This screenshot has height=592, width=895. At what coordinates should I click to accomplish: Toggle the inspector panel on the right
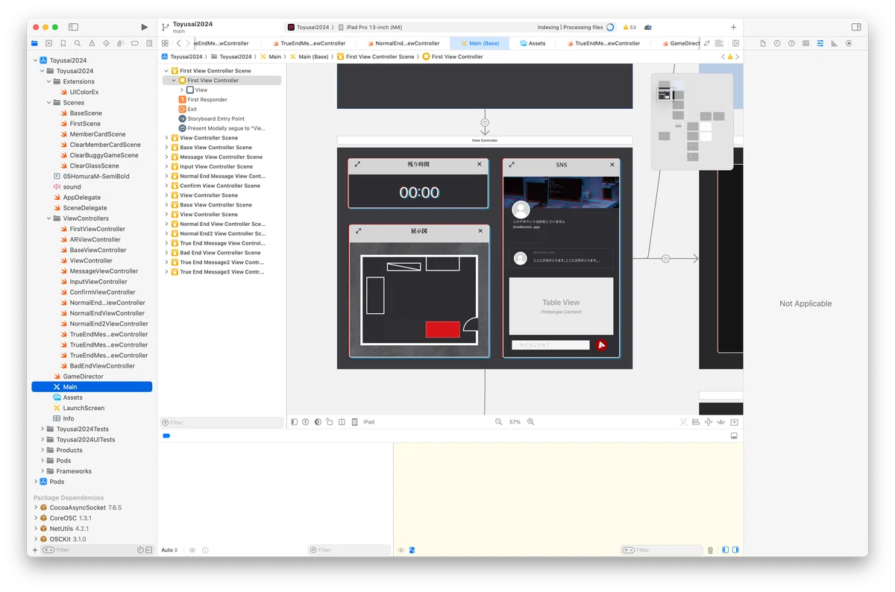tap(855, 27)
